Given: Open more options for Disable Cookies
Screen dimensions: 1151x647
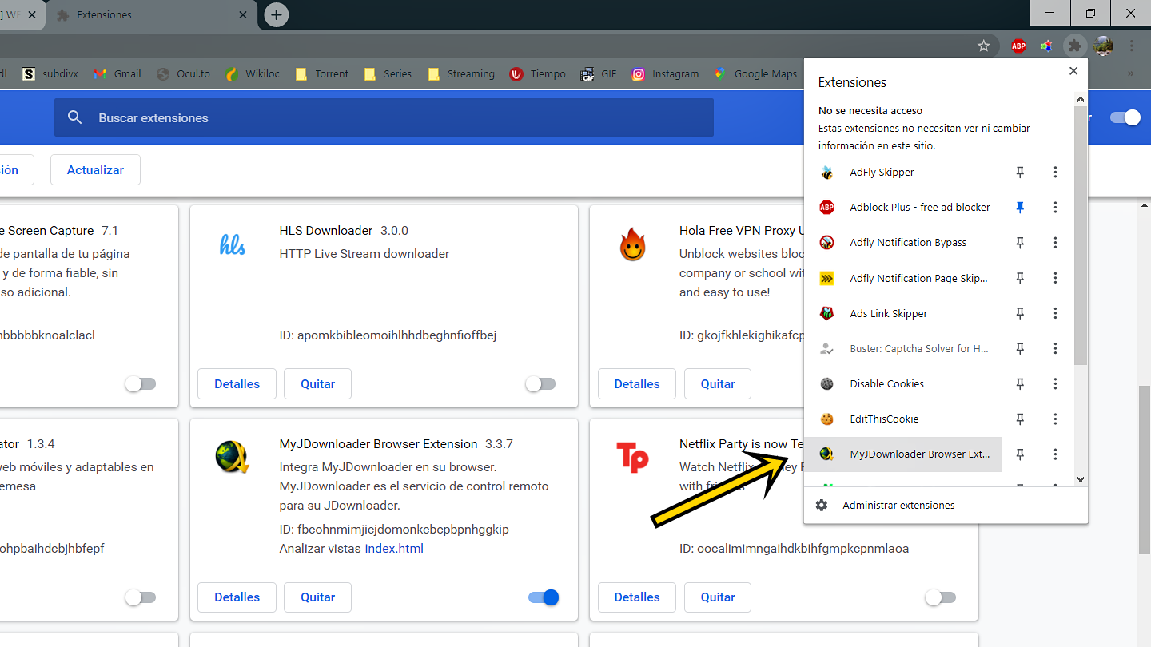Looking at the screenshot, I should coord(1055,383).
